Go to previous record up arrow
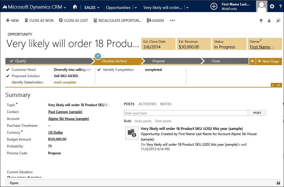 tap(261, 21)
